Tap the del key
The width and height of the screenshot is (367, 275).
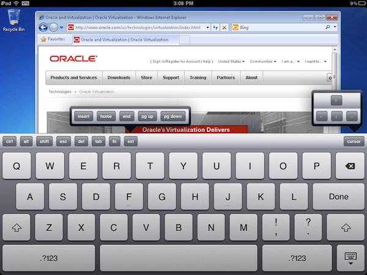[81, 141]
